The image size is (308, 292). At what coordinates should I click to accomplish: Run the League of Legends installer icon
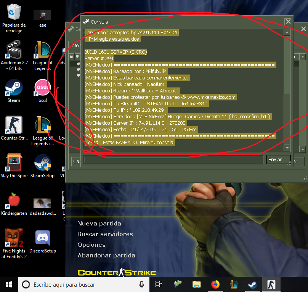[x=43, y=131]
